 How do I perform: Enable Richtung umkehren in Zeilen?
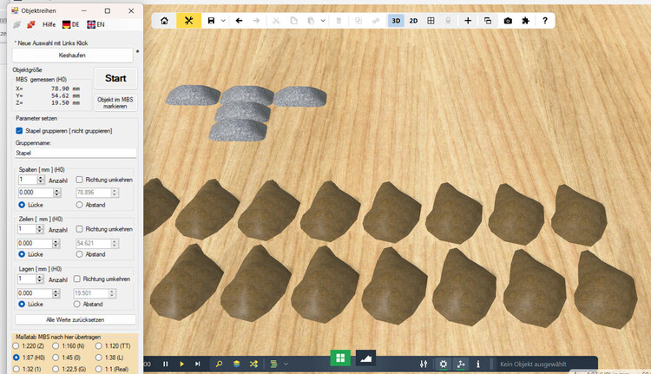[79, 229]
